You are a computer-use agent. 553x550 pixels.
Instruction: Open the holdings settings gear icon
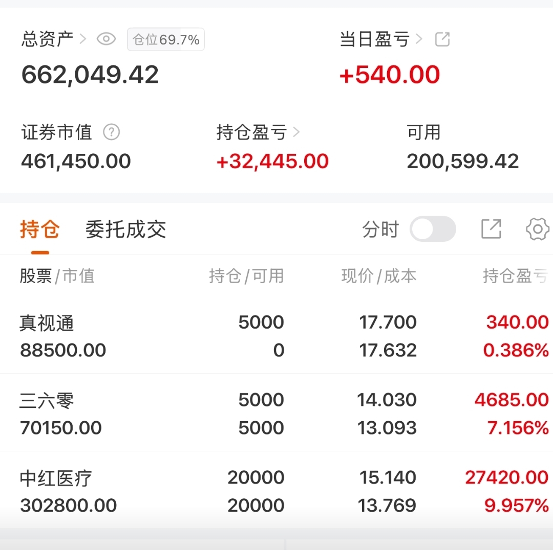tap(537, 229)
